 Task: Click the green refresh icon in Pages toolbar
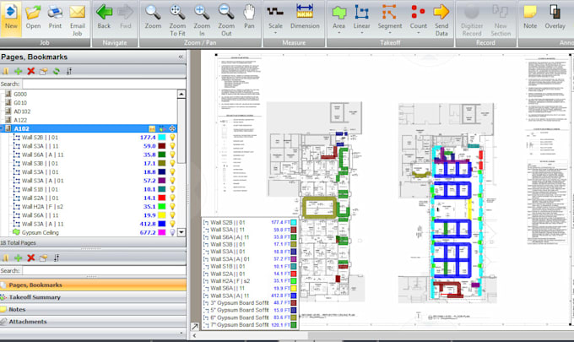pyautogui.click(x=56, y=71)
